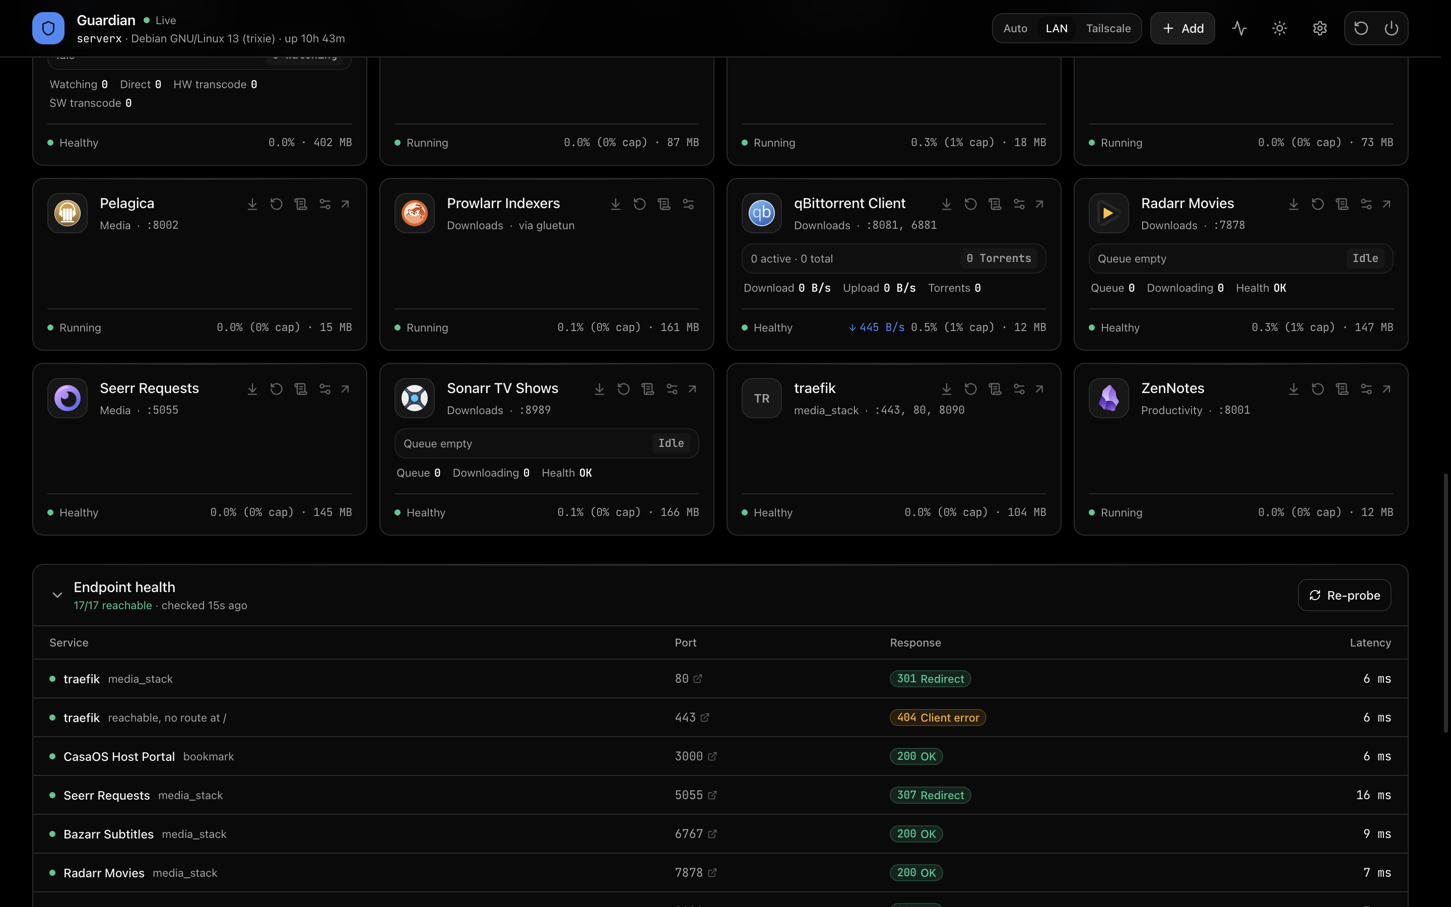Click the host restart icon in header
Image resolution: width=1451 pixels, height=907 pixels.
(1360, 28)
